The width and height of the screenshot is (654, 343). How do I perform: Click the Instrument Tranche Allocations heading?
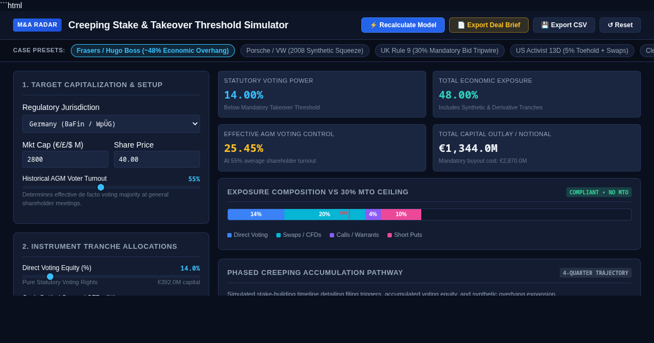(100, 247)
